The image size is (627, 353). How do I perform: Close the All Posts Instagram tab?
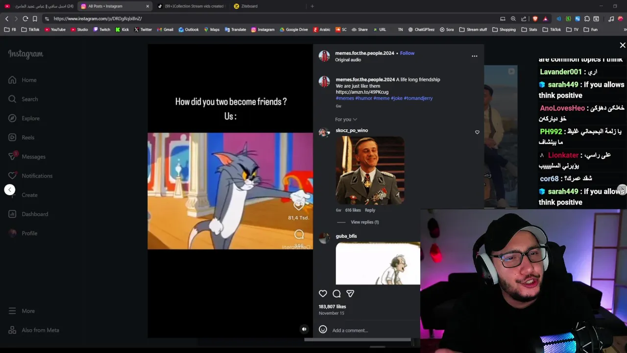click(147, 6)
